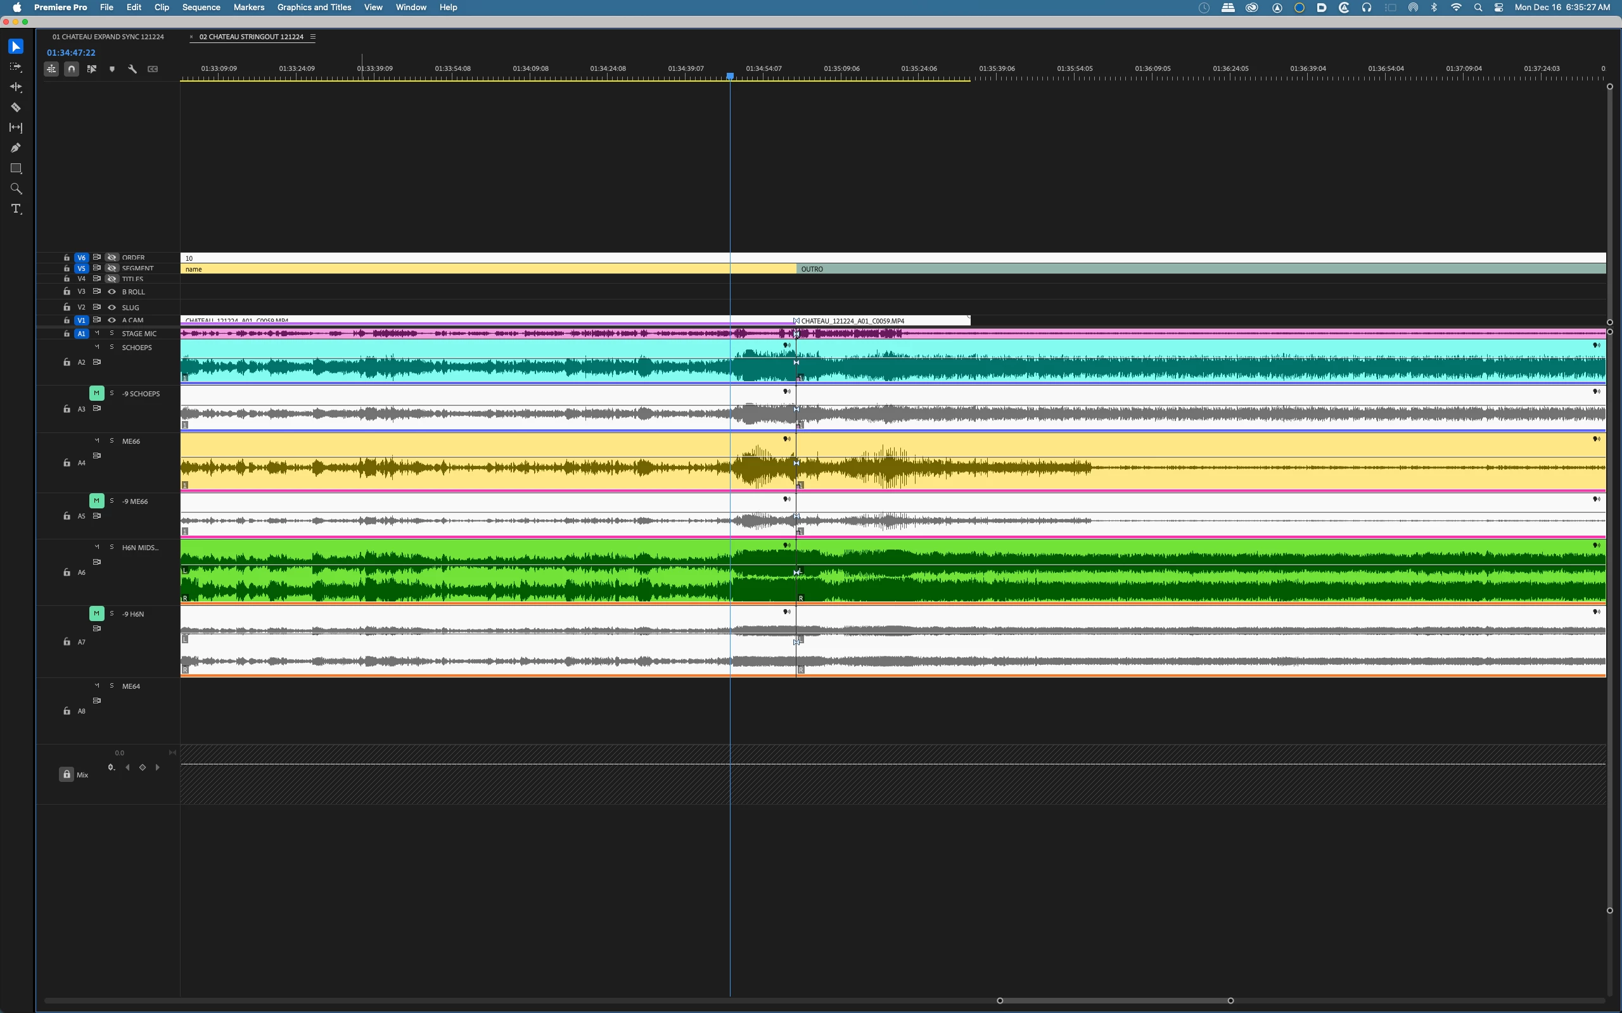Viewport: 1622px width, 1013px height.
Task: Select the Ripple Edit tool
Action: 16,87
